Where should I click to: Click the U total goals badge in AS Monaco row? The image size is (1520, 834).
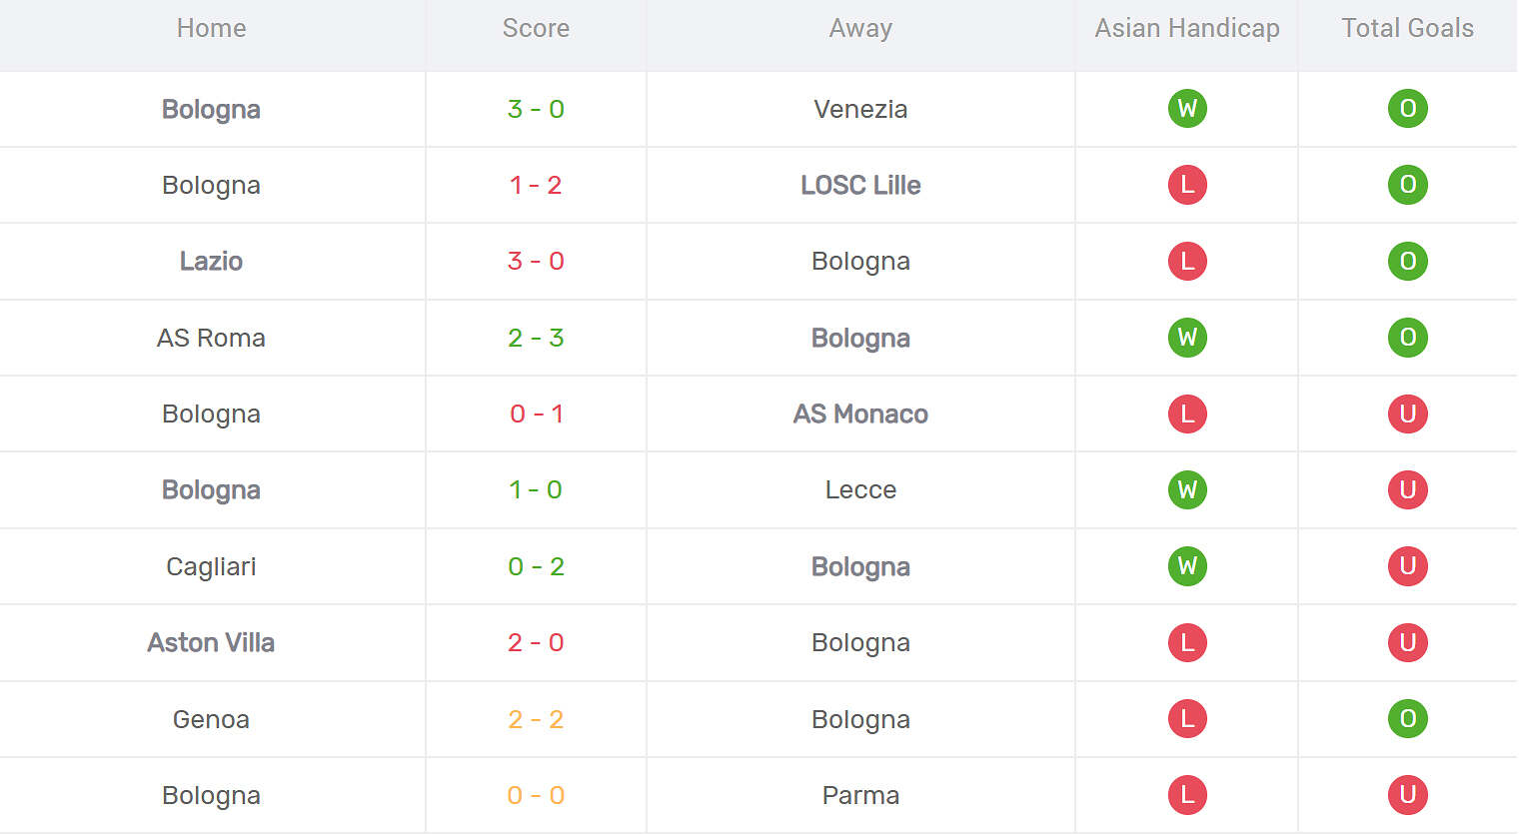(x=1407, y=414)
